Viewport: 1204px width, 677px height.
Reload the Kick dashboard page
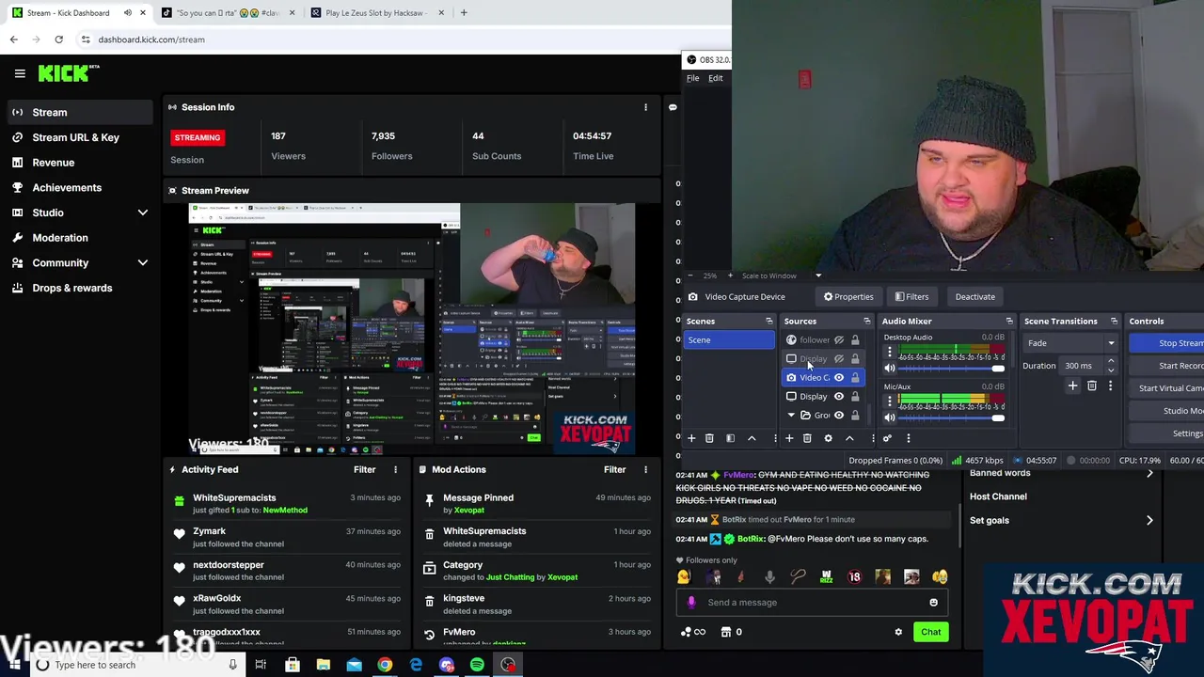[x=58, y=39]
